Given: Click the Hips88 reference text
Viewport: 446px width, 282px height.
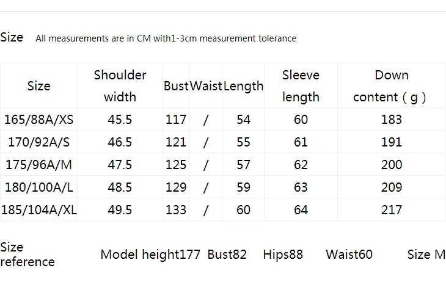Looking at the screenshot, I should [x=283, y=255].
